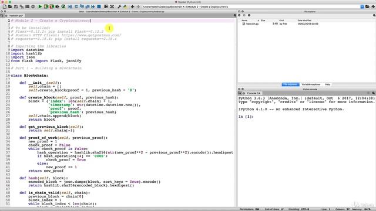The image size is (376, 211).
Task: Click the 'def get_previous_block(self):' line
Action: 51,127
